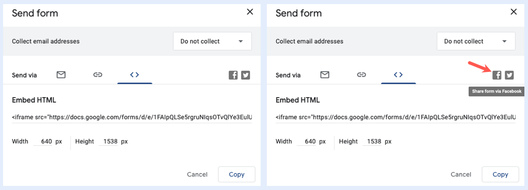528x190 pixels.
Task: Select the iframe embed code in left dialog
Action: point(132,118)
